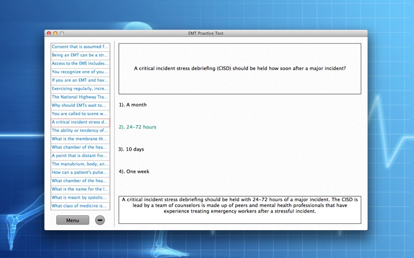The width and height of the screenshot is (414, 258).
Task: Select highlighted 'A critical incident stress d...' row
Action: pyautogui.click(x=80, y=122)
